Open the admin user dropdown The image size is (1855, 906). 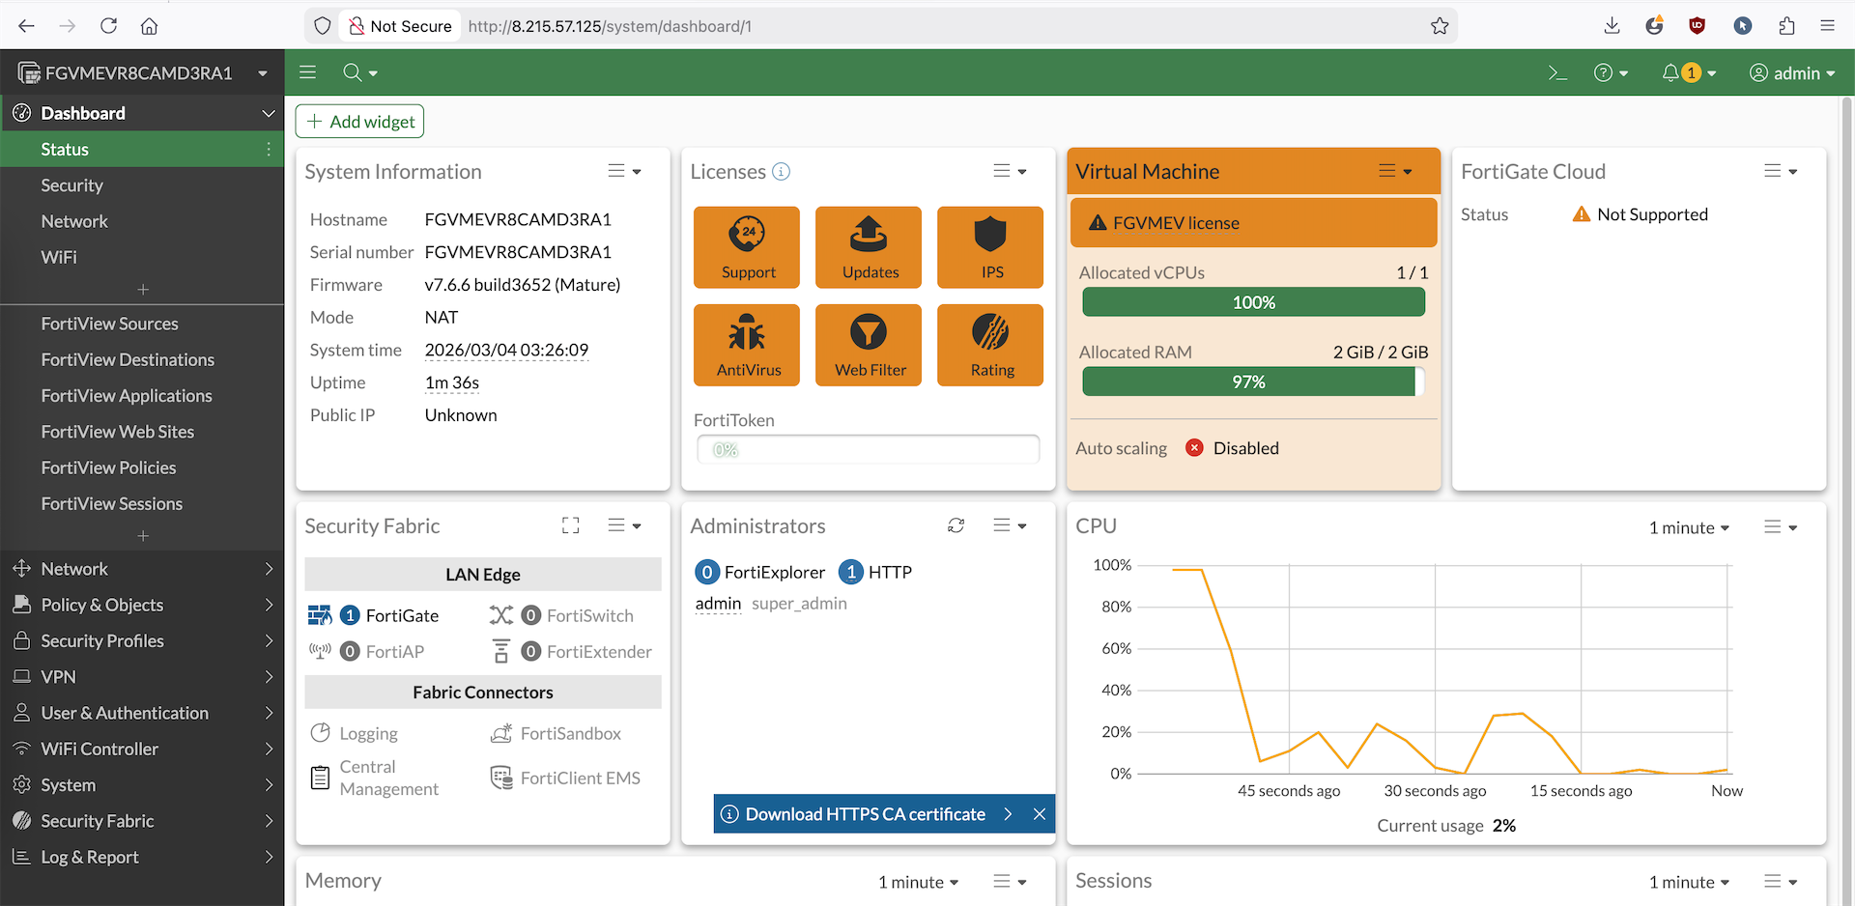coord(1792,73)
